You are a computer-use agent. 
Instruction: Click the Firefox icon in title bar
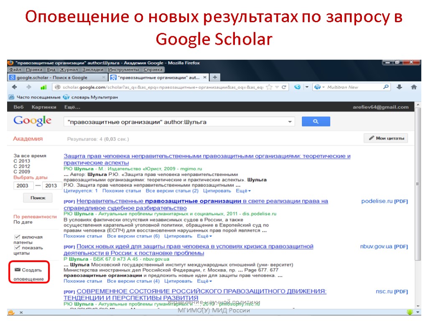tap(10, 63)
